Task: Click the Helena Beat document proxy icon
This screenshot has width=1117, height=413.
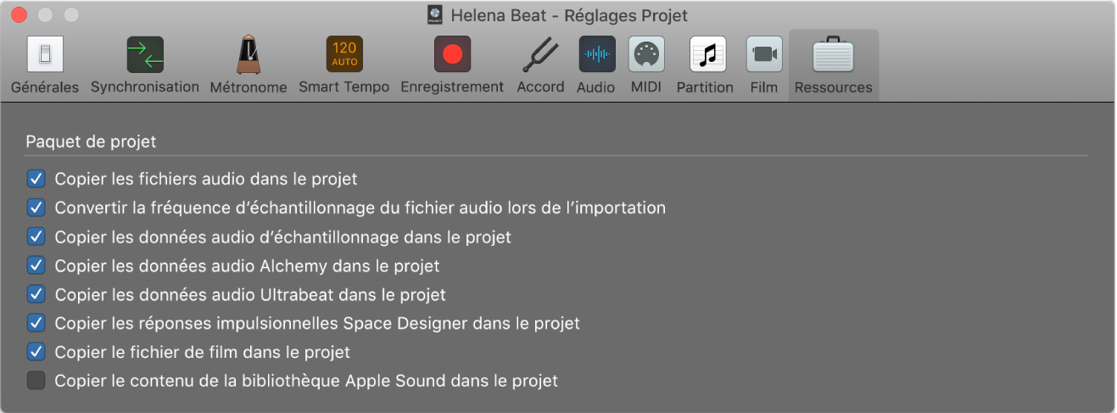Action: pyautogui.click(x=436, y=15)
